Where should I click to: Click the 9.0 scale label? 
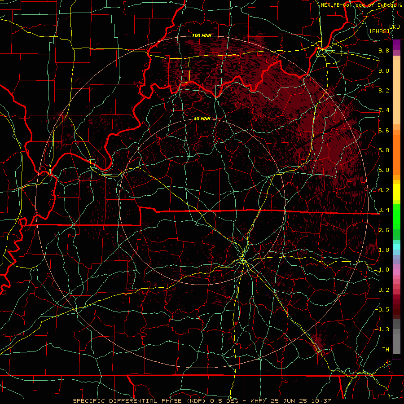384,70
